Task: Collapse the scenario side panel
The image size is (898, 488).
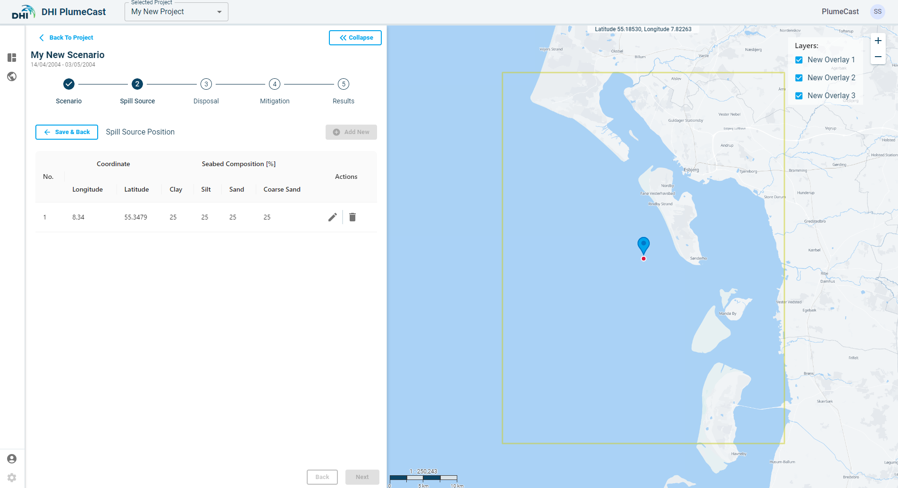Action: (x=355, y=38)
